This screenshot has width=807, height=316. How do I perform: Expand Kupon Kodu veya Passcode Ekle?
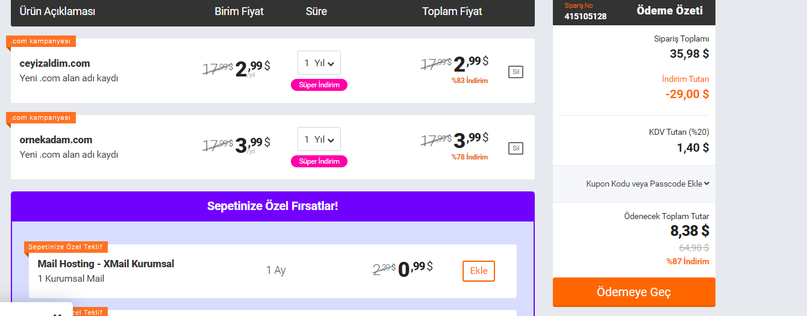pos(647,184)
